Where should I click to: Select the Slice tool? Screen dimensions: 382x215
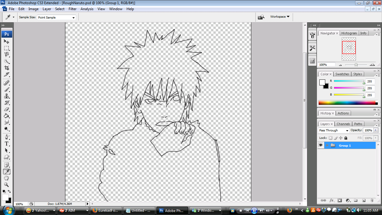(7, 74)
